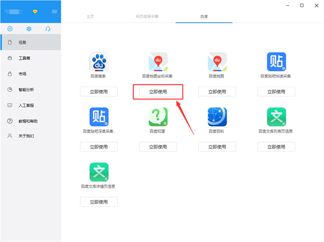The width and height of the screenshot is (324, 242).
Task: Click the person icon beside 关于我们
Action: (10, 136)
